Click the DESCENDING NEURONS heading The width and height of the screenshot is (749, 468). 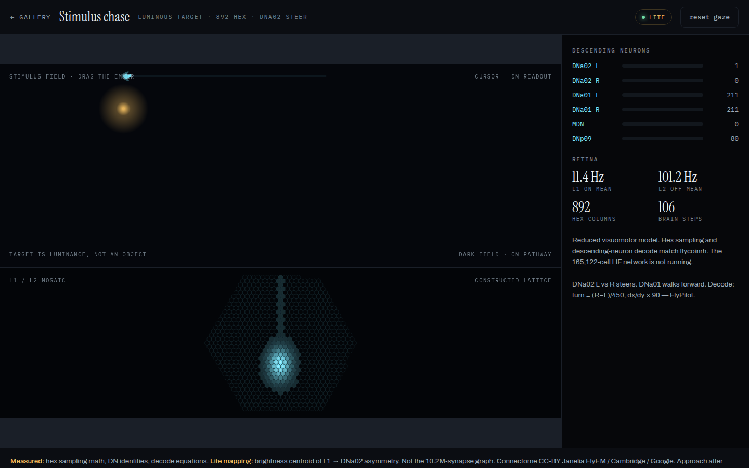click(611, 50)
